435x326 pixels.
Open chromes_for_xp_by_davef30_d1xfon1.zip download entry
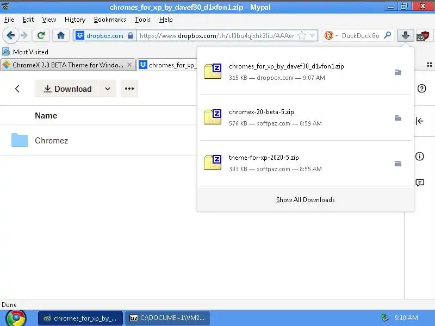(x=305, y=72)
